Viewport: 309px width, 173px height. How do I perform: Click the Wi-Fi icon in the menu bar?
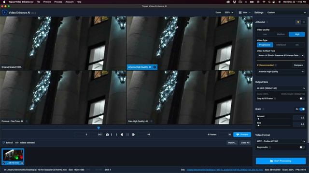coord(264,2)
